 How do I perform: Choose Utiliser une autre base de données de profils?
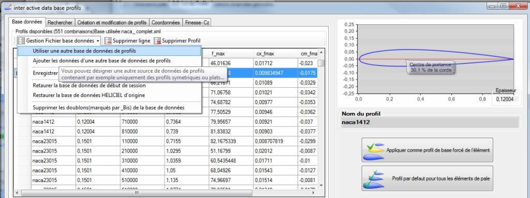click(109, 51)
